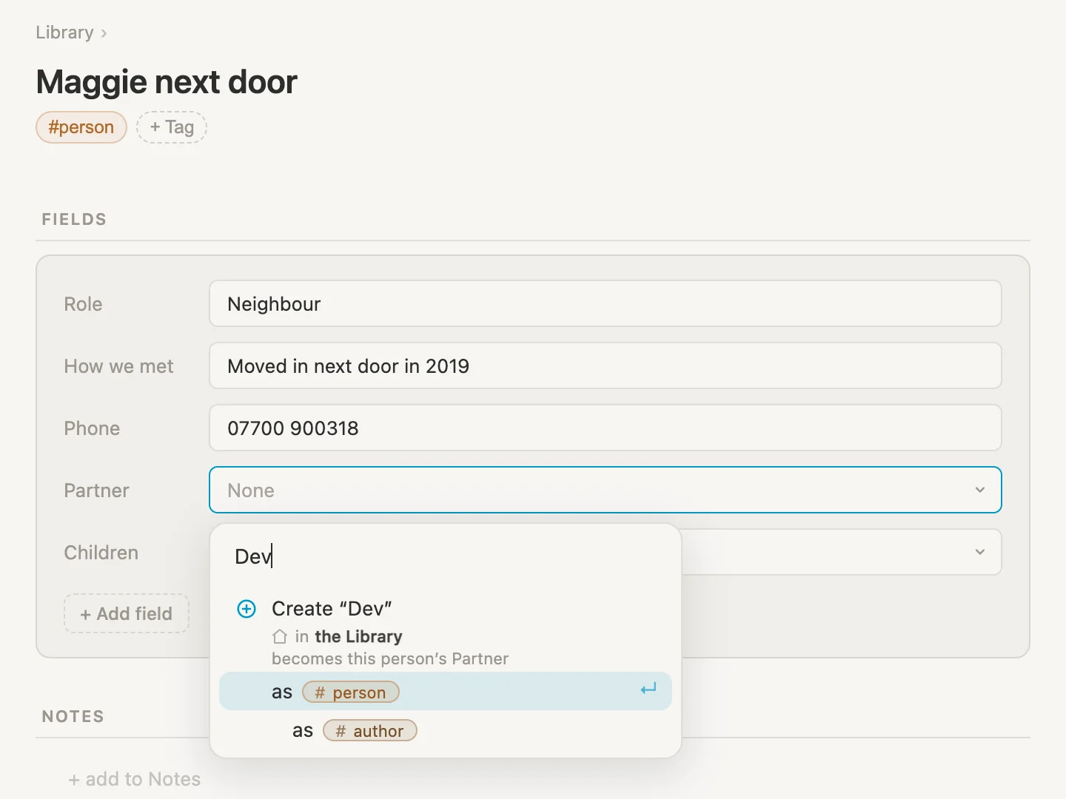Click the + Tag button
Viewport: 1066px width, 799px height.
point(172,127)
